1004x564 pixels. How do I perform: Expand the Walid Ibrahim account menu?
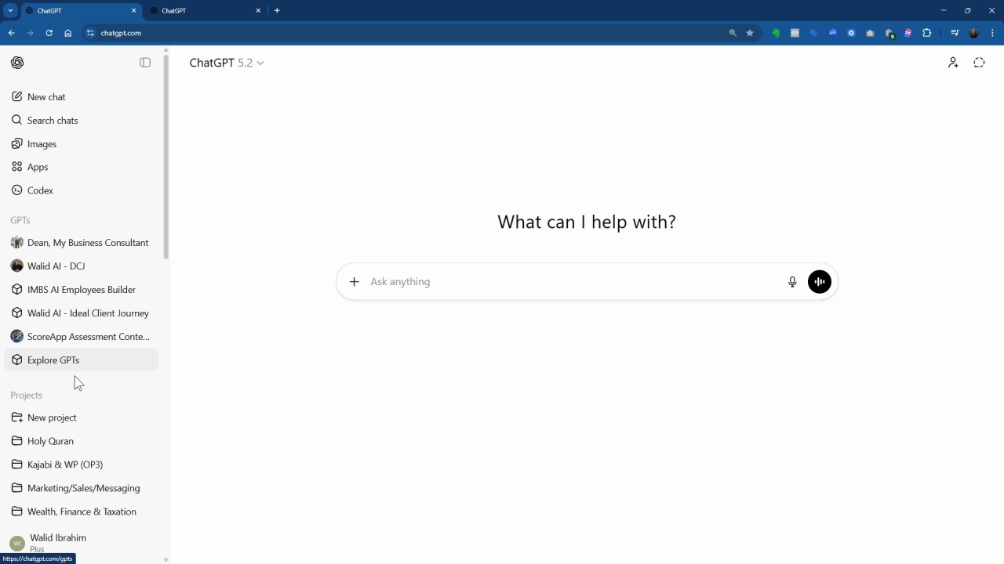coord(58,542)
